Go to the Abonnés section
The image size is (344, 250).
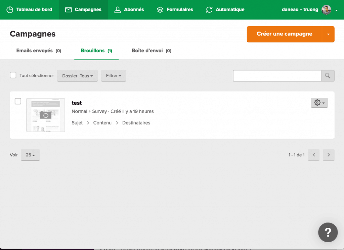click(x=129, y=9)
